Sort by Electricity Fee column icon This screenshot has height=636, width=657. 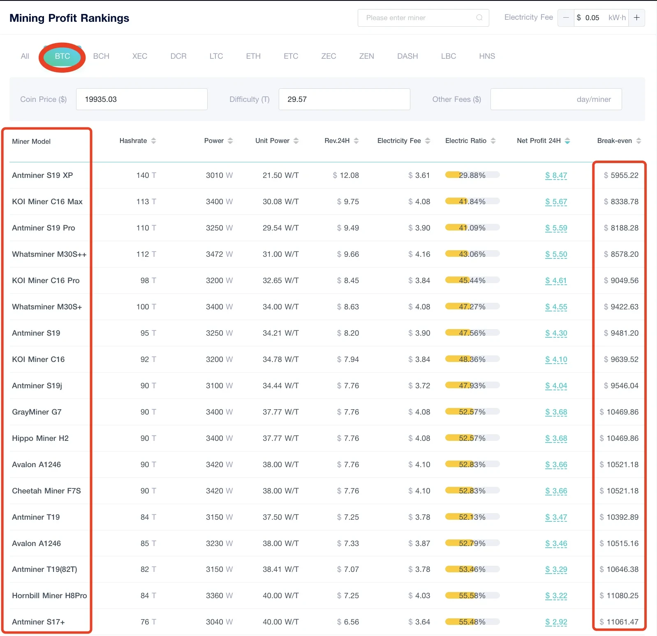(428, 141)
